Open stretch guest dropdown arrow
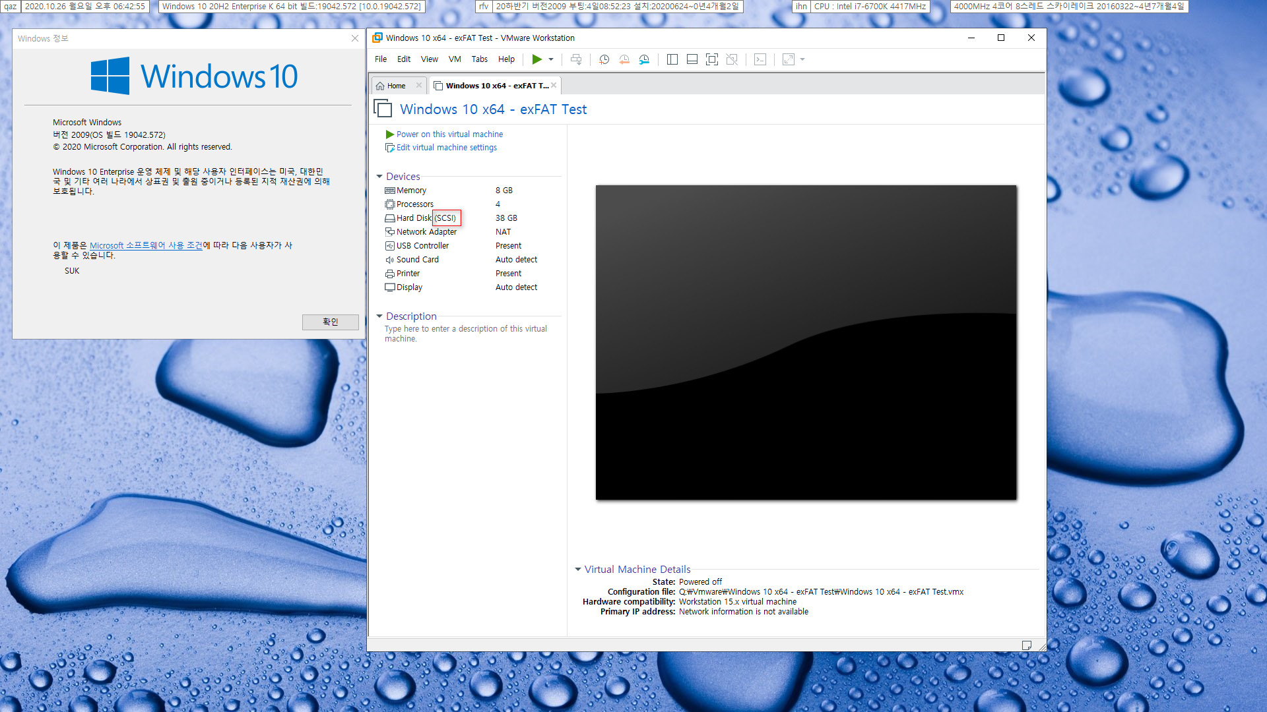 coord(802,59)
